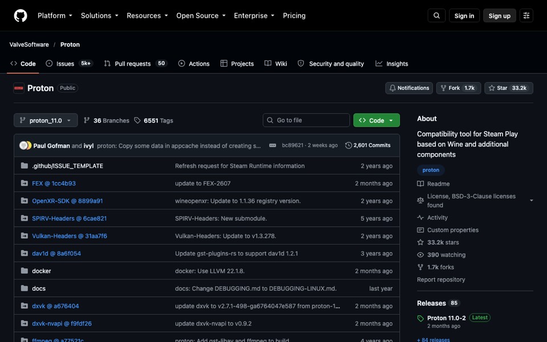
Task: Expand commit message ellipsis button
Action: click(272, 145)
